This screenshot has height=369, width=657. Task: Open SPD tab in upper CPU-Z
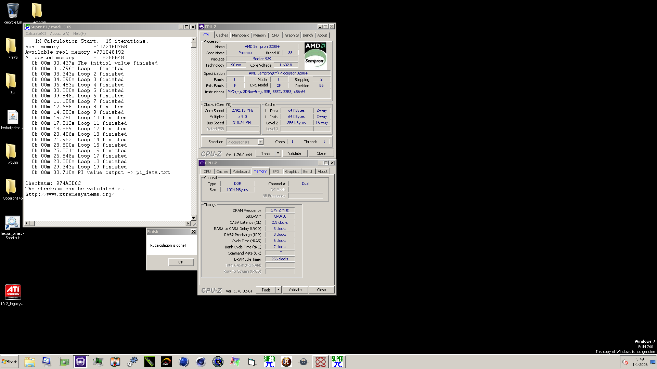point(275,35)
